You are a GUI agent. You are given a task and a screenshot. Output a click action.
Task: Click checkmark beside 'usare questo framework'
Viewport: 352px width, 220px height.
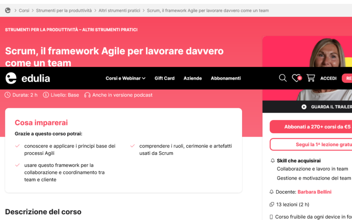coord(17,165)
